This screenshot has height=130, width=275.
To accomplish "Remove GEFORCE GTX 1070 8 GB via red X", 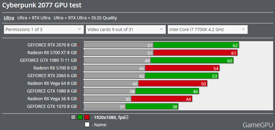I will (x=79, y=106).
